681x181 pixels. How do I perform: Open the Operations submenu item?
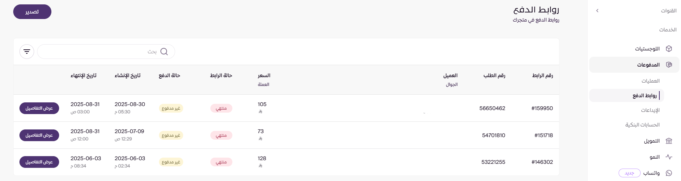[x=651, y=81]
